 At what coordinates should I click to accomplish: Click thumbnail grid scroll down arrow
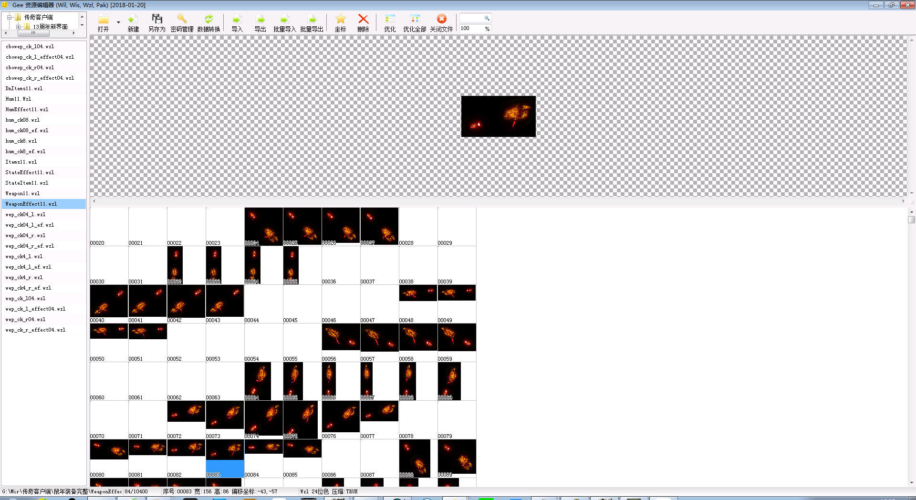click(x=911, y=482)
